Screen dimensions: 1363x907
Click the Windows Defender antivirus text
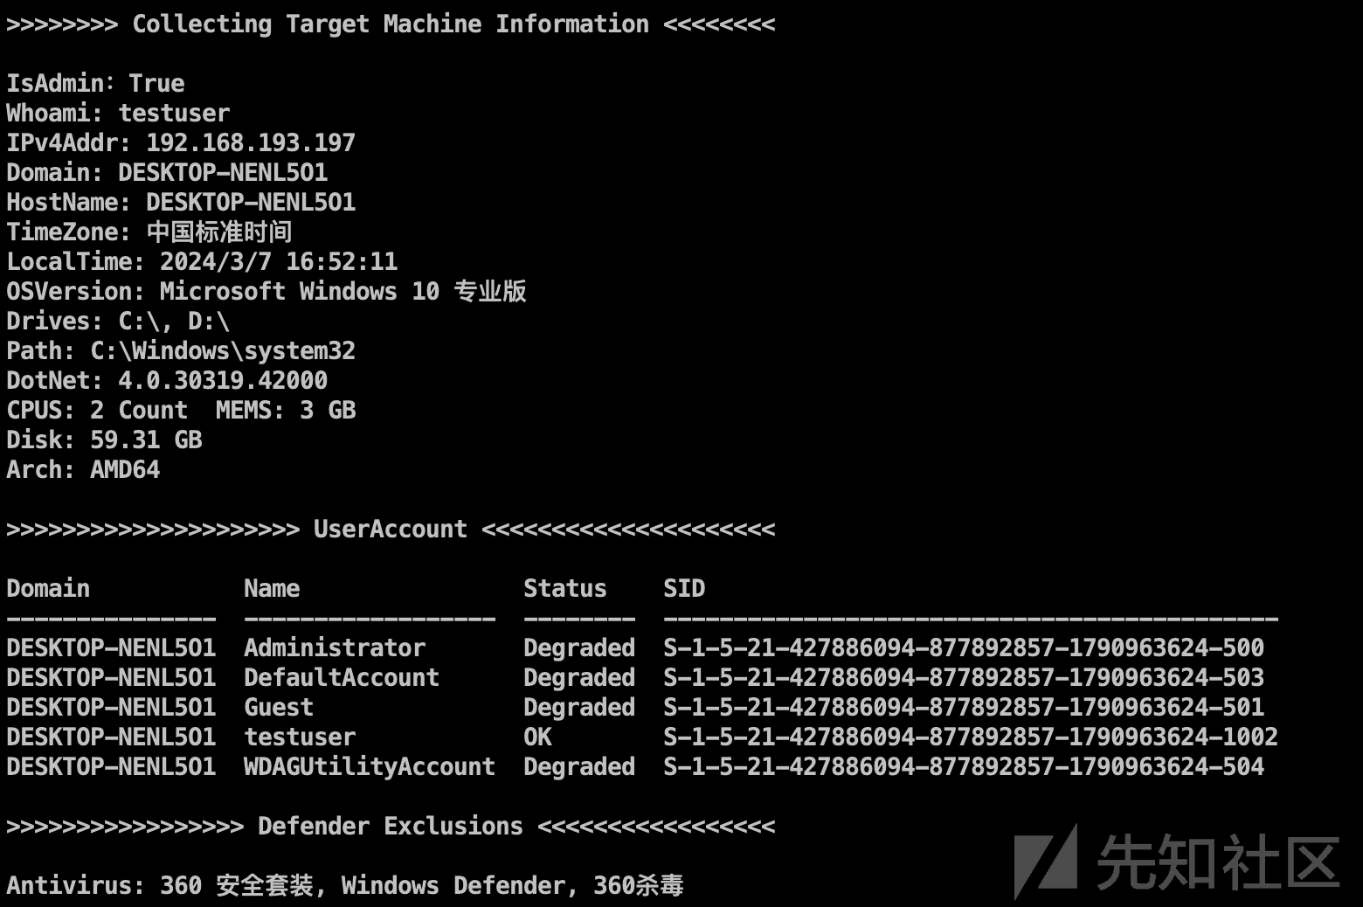pyautogui.click(x=453, y=885)
